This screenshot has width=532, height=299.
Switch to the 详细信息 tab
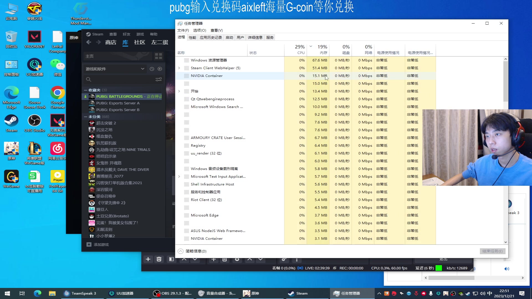[x=255, y=38]
